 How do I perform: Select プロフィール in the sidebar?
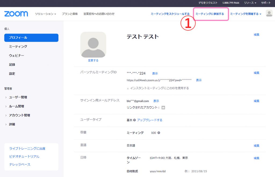[x=31, y=38]
